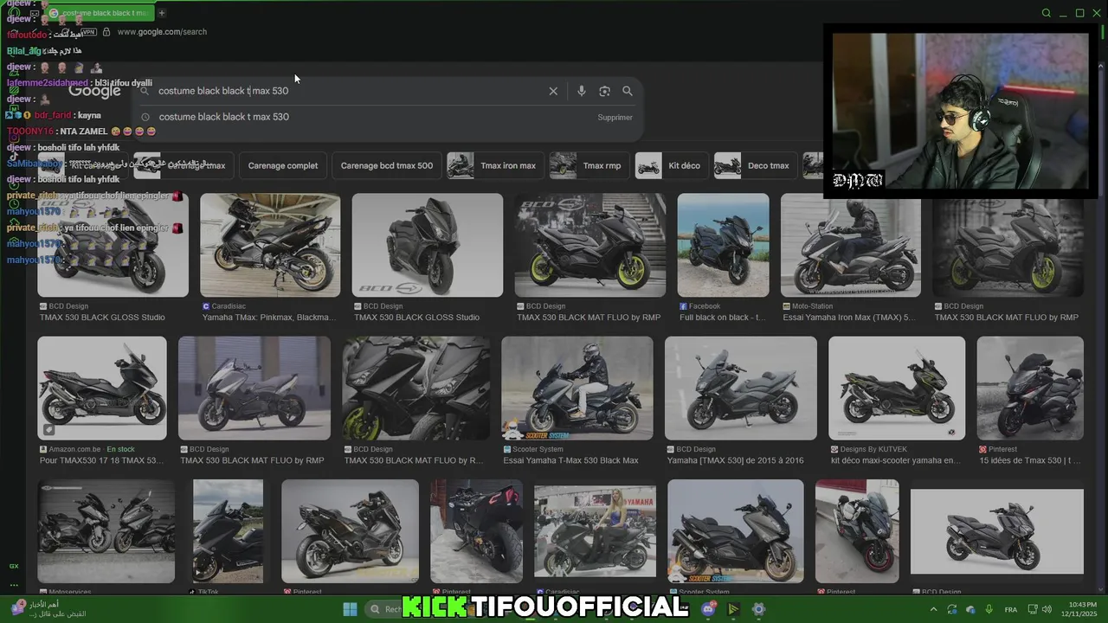
Task: Click the site lock icon in address bar
Action: (x=106, y=32)
